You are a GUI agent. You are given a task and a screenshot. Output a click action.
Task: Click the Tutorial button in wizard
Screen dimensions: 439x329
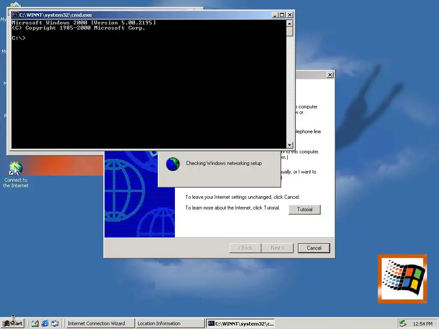coord(305,209)
